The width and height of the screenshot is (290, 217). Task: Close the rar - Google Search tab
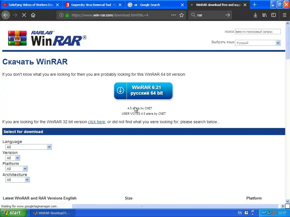point(182,5)
